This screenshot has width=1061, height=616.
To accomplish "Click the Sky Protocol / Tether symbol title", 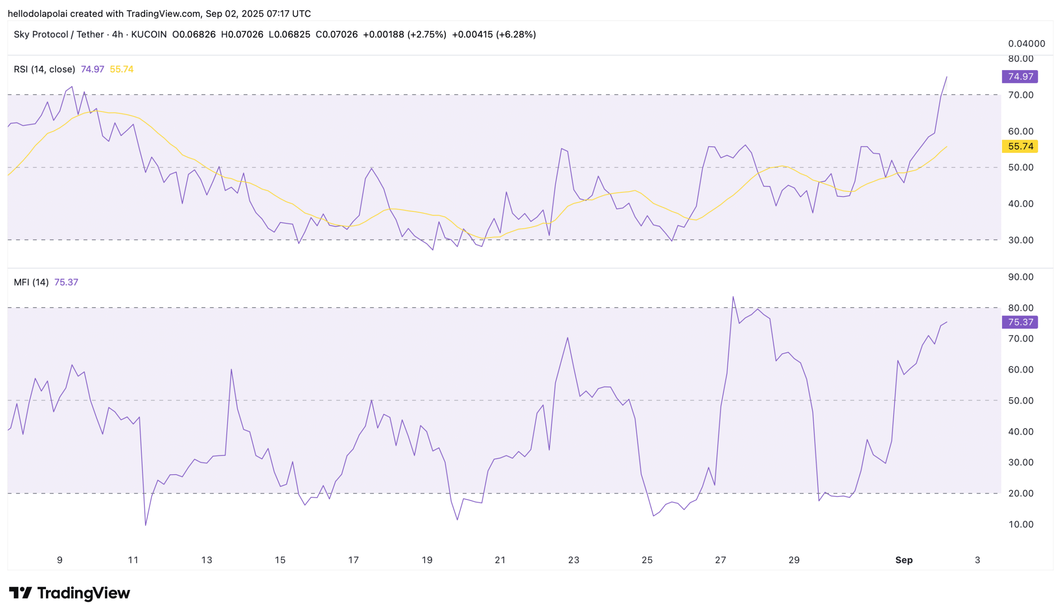I will 58,34.
